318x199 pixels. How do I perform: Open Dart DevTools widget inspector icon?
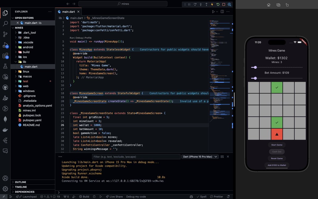(229, 4)
